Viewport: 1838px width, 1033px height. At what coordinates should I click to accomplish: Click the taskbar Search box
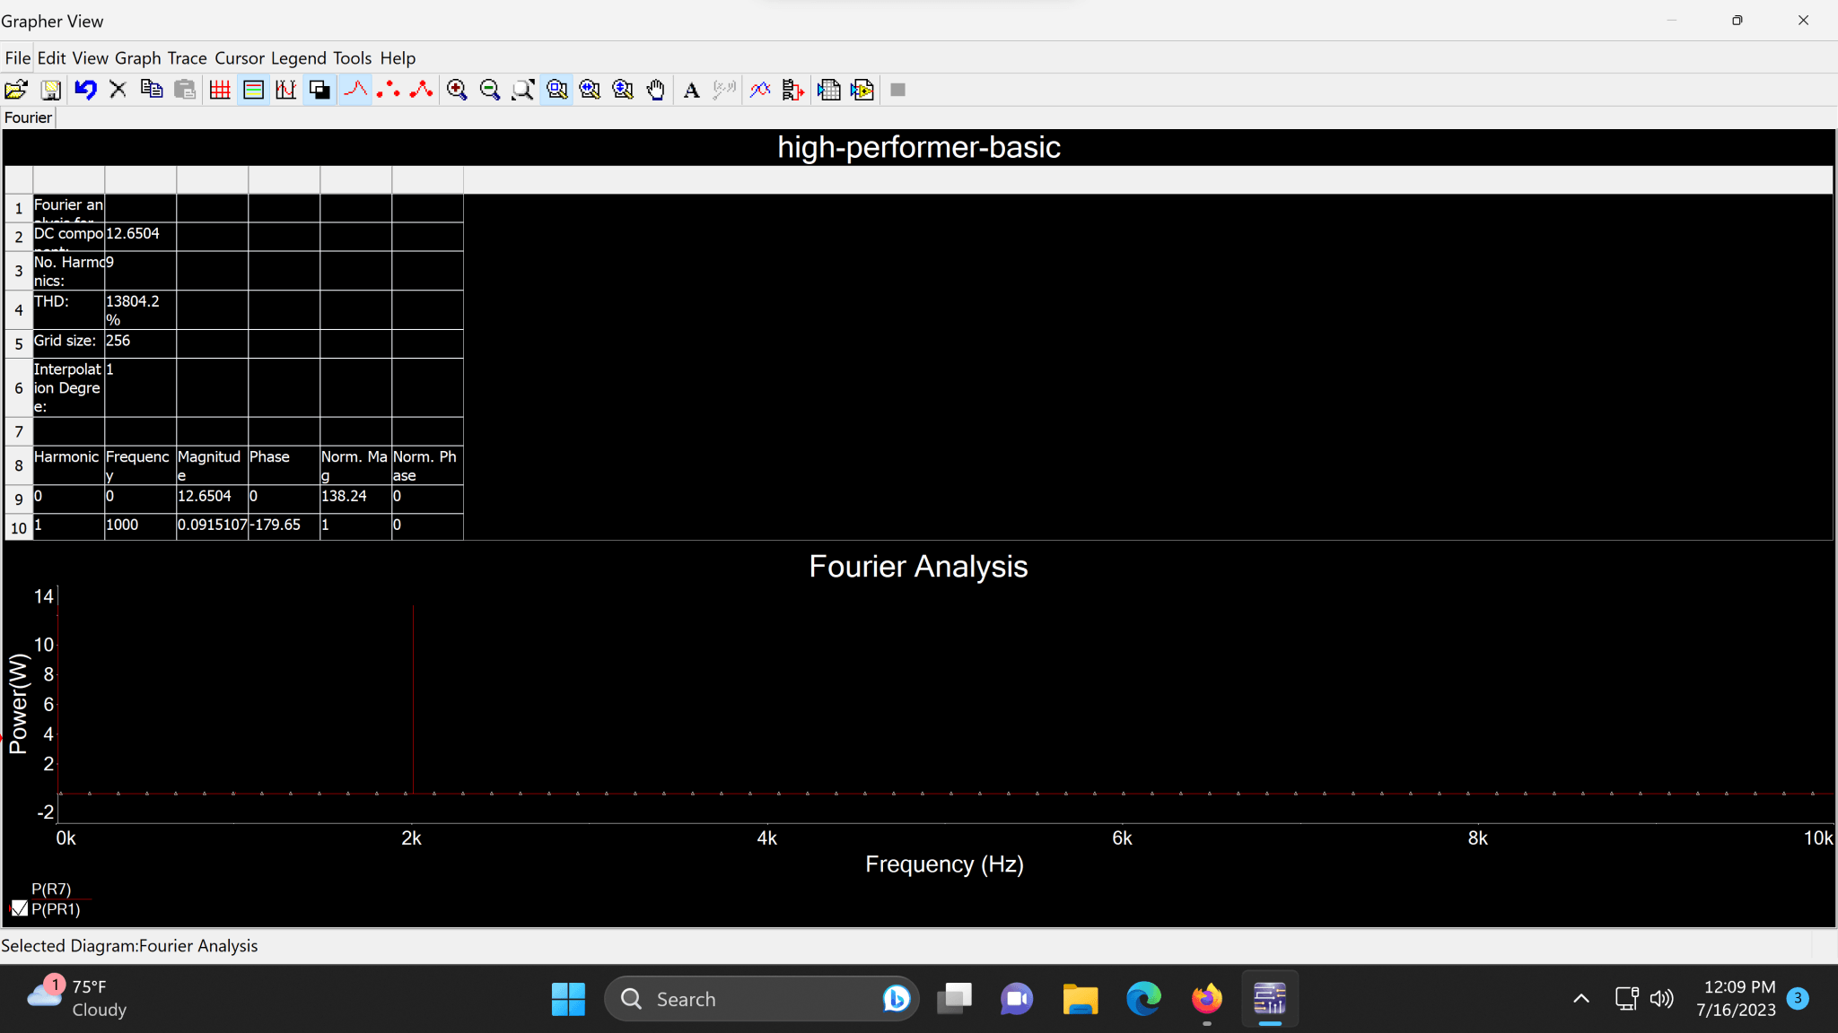coord(762,999)
